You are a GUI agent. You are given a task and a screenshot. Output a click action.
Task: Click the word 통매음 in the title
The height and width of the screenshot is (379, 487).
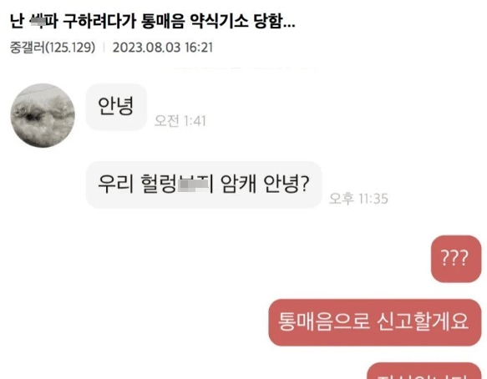[x=163, y=22]
